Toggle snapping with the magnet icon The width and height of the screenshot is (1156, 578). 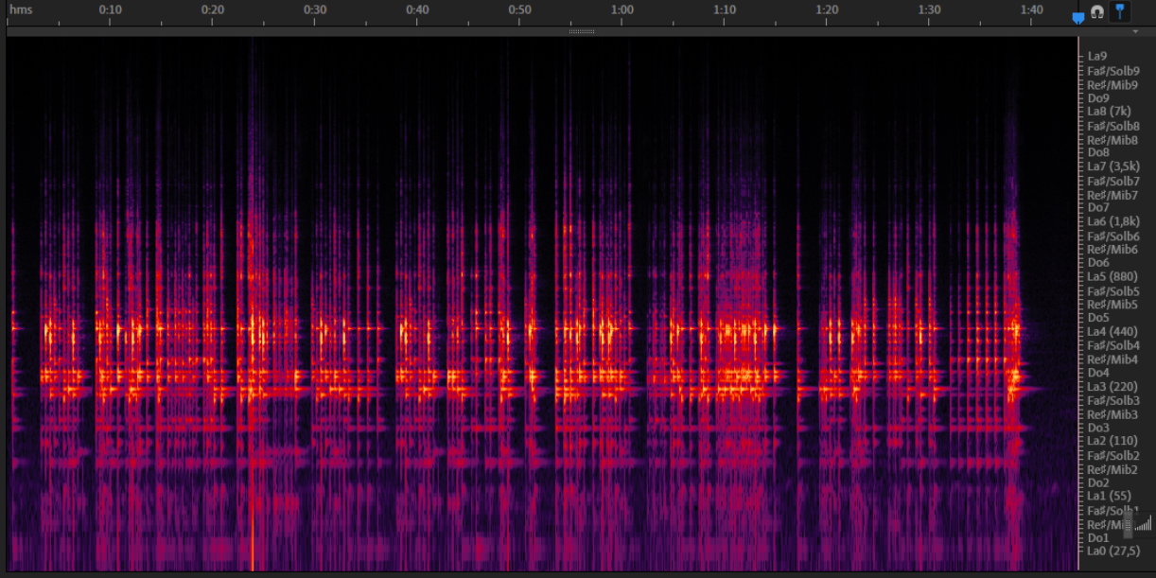click(x=1097, y=12)
